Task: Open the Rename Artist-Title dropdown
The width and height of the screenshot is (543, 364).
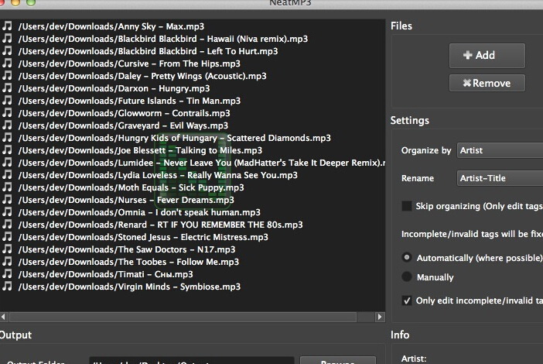Action: click(x=500, y=178)
